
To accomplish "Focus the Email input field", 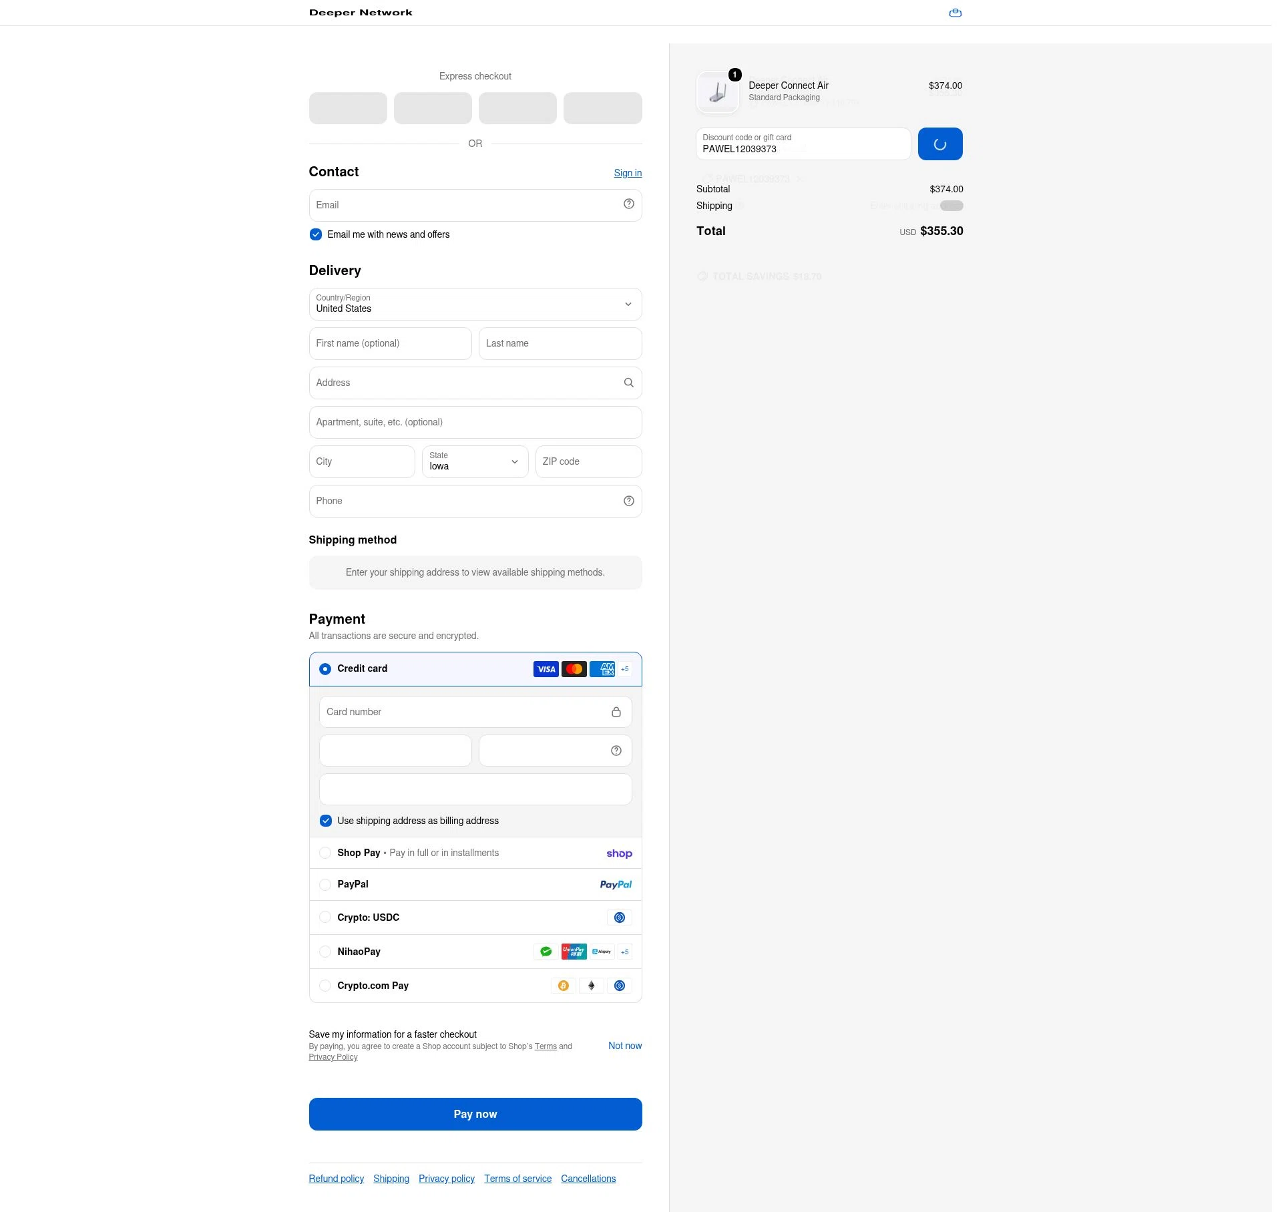I will pos(475,205).
